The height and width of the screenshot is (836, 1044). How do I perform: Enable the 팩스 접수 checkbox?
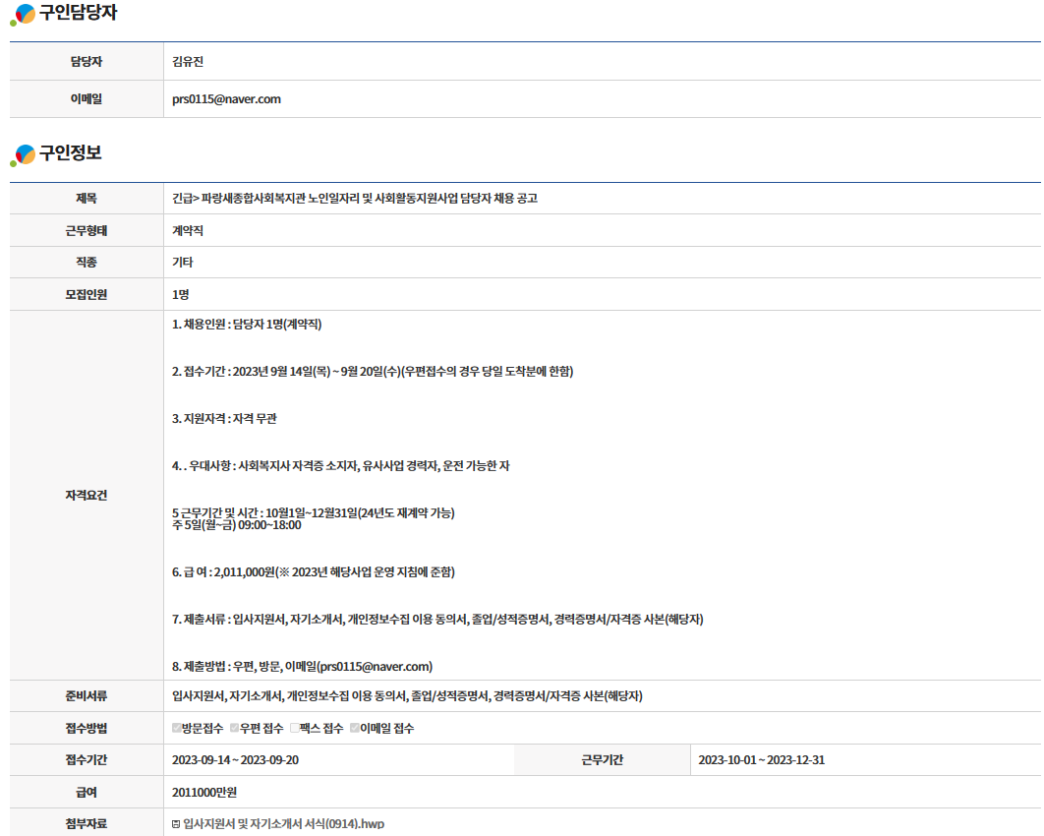(x=294, y=729)
